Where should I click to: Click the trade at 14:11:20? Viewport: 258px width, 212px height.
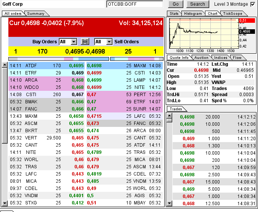[214, 139]
